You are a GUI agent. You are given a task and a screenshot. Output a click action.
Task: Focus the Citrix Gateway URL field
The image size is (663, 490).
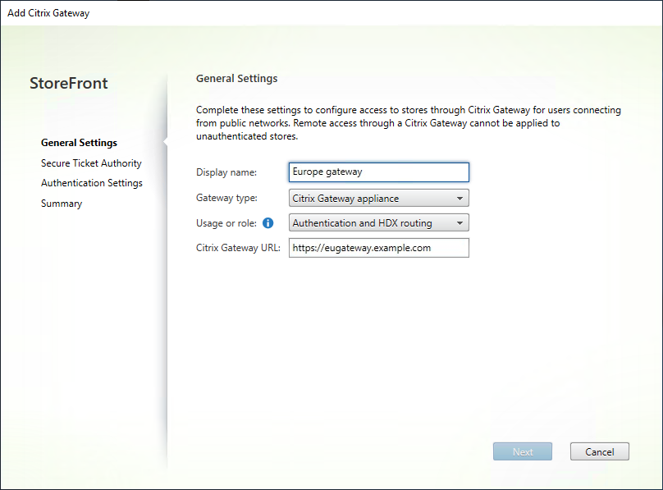[378, 248]
